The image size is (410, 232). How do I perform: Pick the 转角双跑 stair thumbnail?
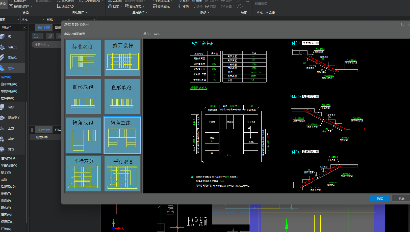click(84, 135)
